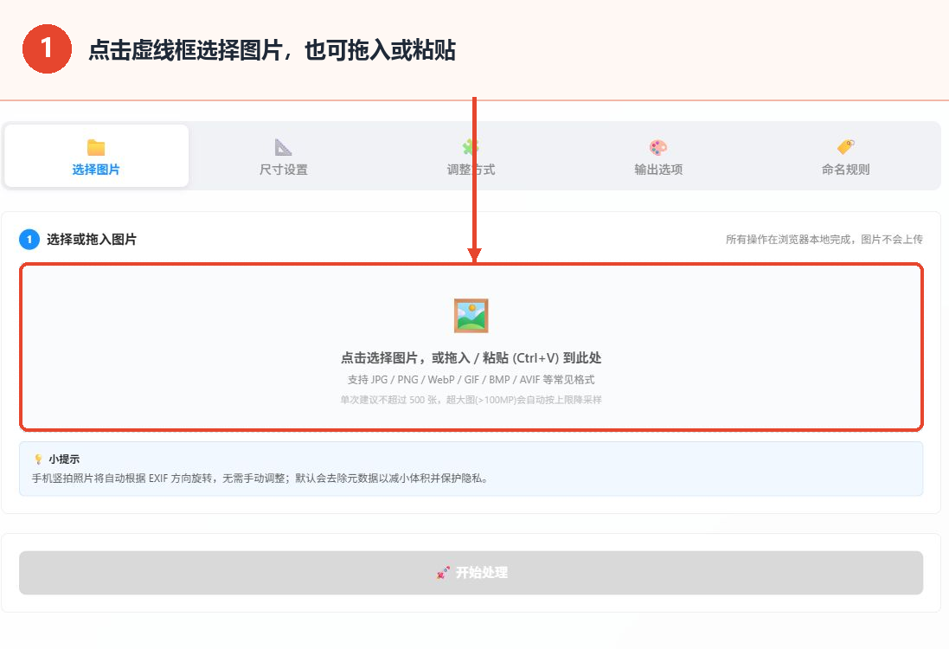Click the blue step 1 badge beside 选择或拖入图片
The height and width of the screenshot is (649, 949).
(29, 239)
